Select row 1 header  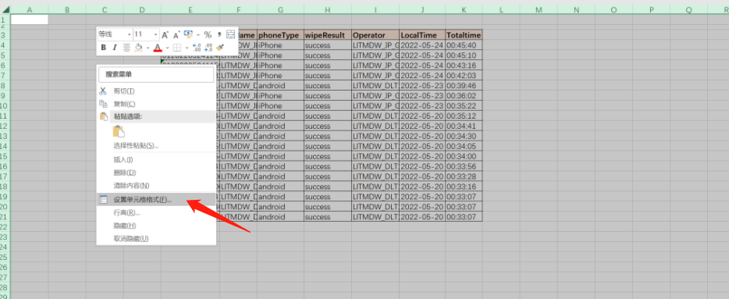pyautogui.click(x=5, y=20)
